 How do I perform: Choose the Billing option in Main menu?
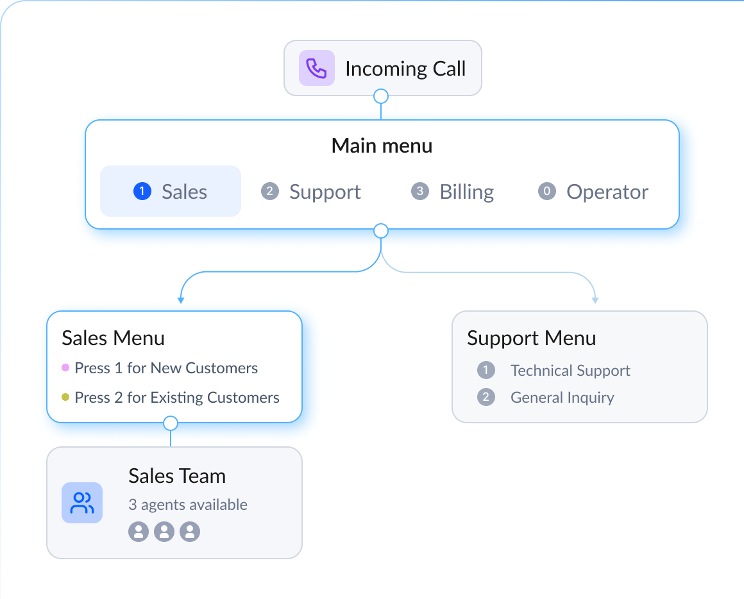tap(452, 192)
